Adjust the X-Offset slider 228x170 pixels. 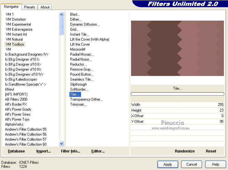pos(177,116)
